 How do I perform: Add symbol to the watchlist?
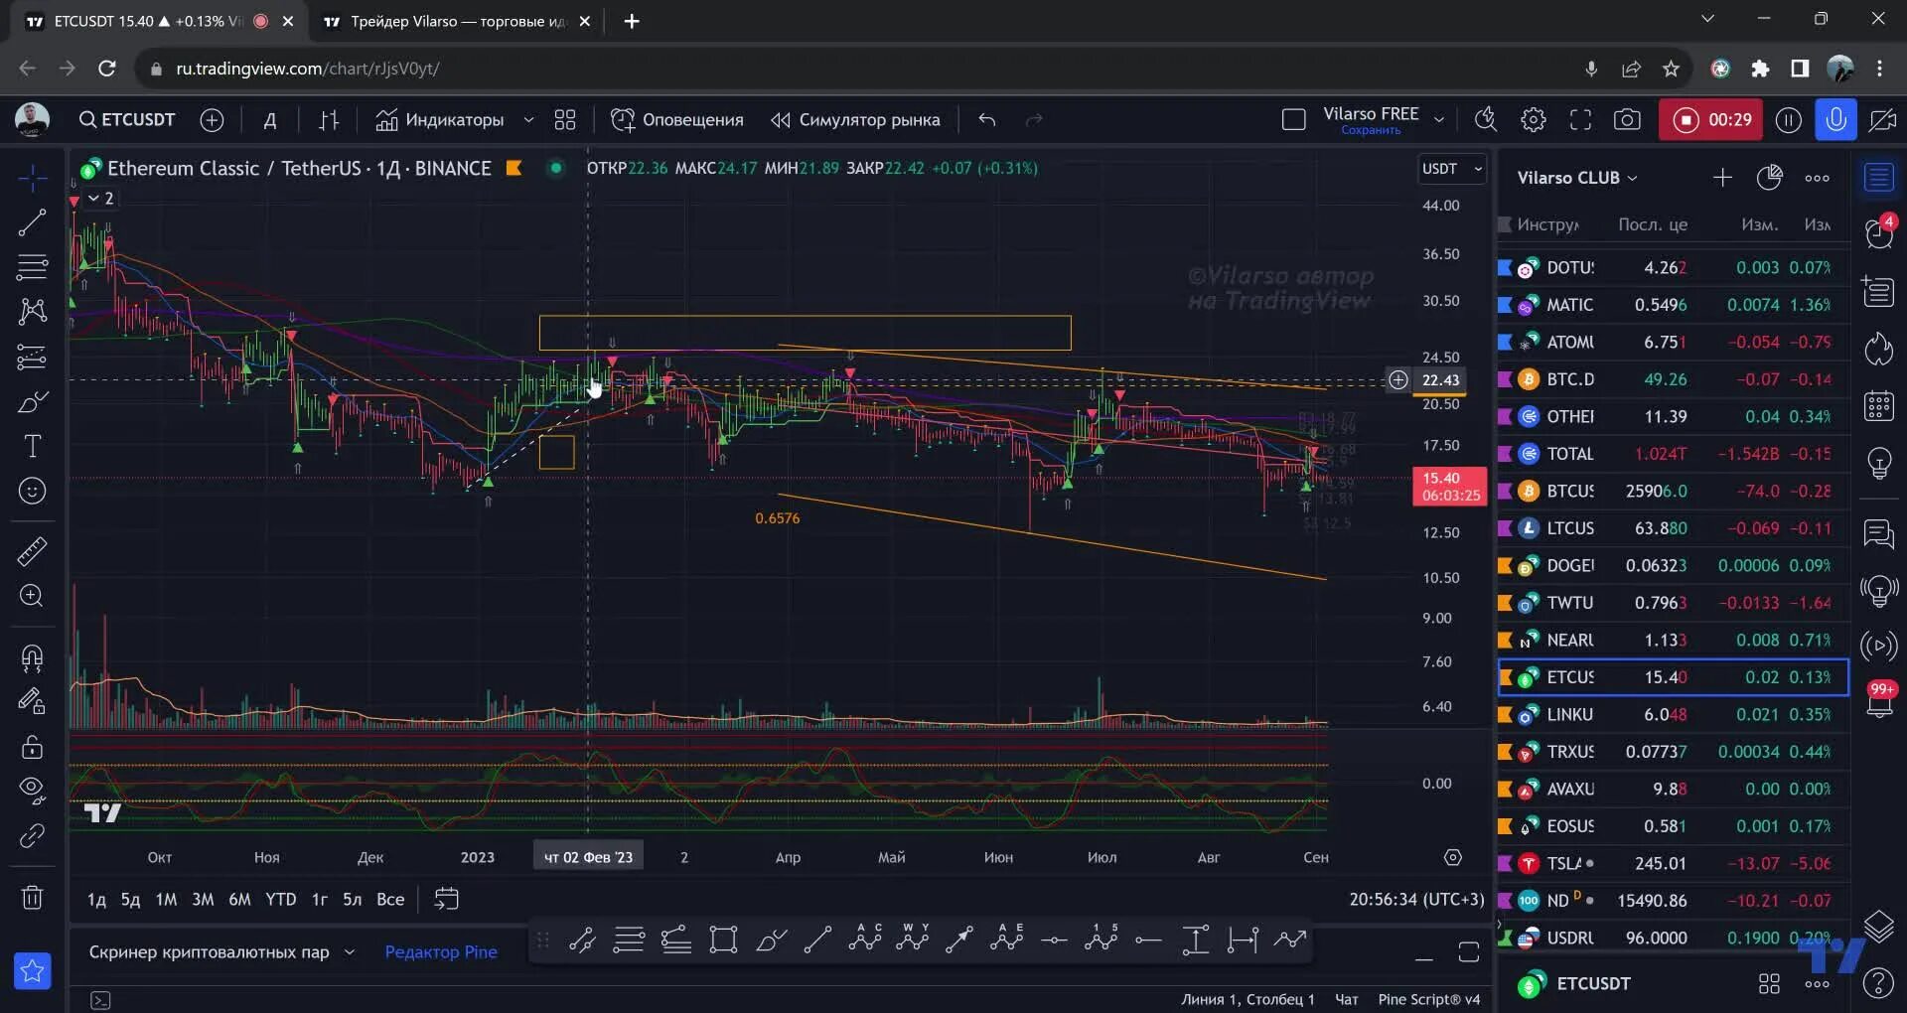coord(1722,178)
